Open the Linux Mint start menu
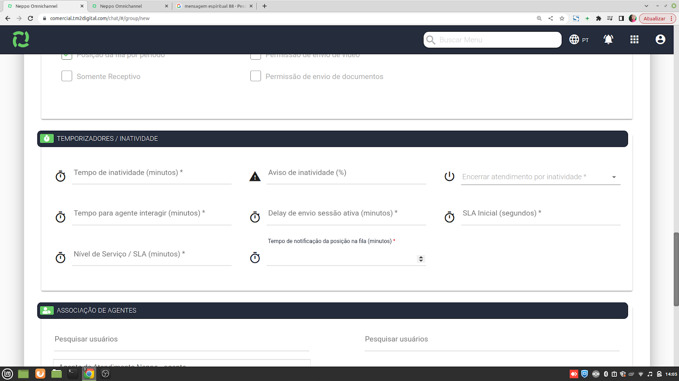 click(x=8, y=374)
